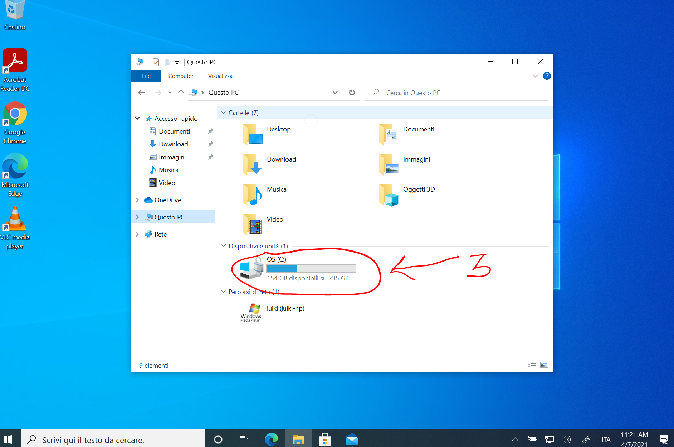This screenshot has width=674, height=447.
Task: Expand OneDrive in the sidebar
Action: pyautogui.click(x=137, y=200)
